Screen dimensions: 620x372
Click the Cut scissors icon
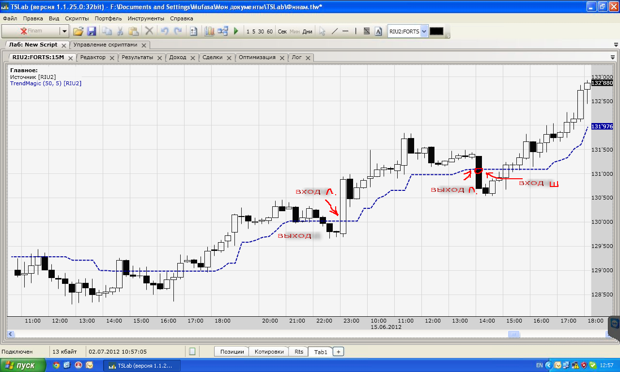coord(120,31)
